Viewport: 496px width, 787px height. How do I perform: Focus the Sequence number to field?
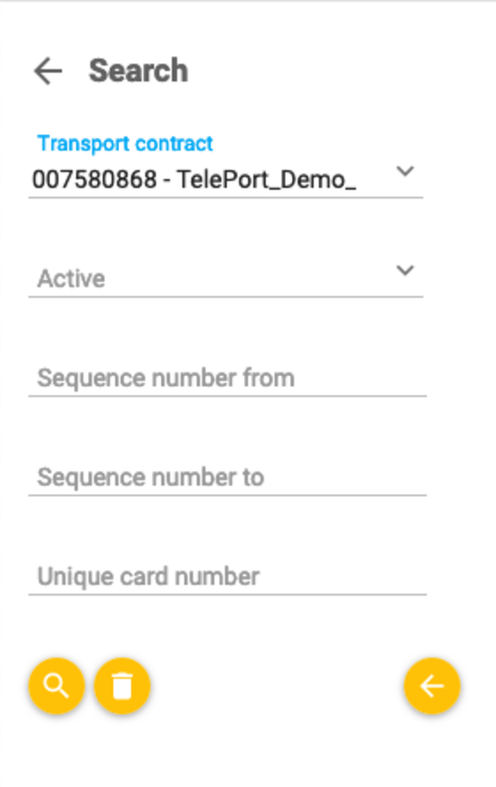(228, 477)
